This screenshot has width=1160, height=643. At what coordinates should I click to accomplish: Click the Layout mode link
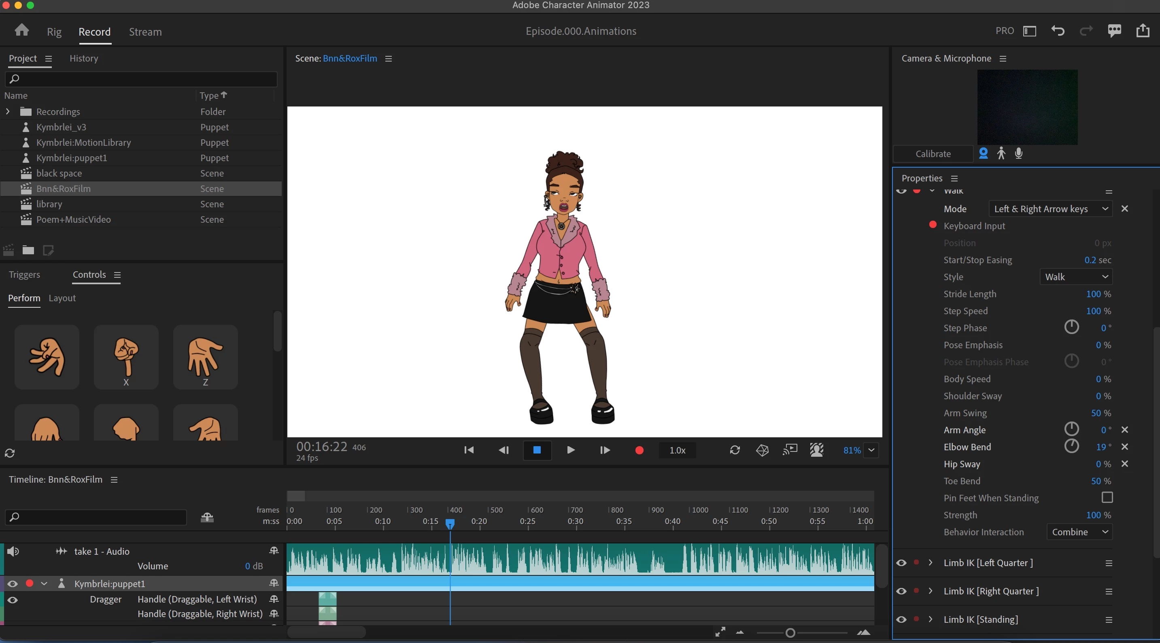point(62,298)
